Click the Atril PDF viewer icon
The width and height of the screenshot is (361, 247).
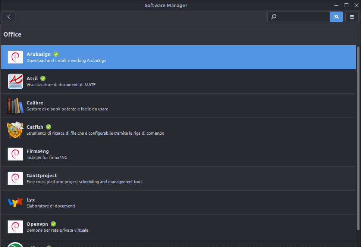tap(15, 81)
